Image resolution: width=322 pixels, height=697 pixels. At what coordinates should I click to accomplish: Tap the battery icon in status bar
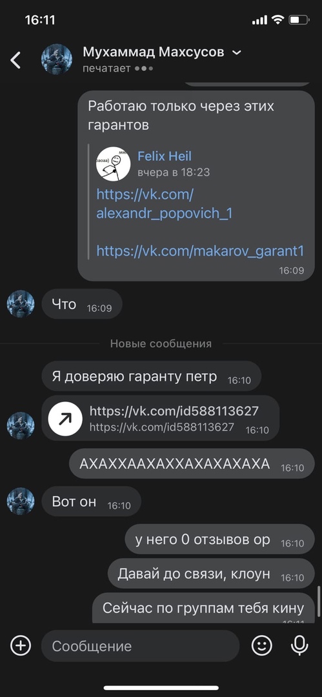click(x=298, y=20)
